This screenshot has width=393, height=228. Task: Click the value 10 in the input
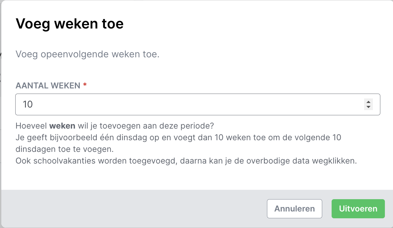click(x=28, y=104)
